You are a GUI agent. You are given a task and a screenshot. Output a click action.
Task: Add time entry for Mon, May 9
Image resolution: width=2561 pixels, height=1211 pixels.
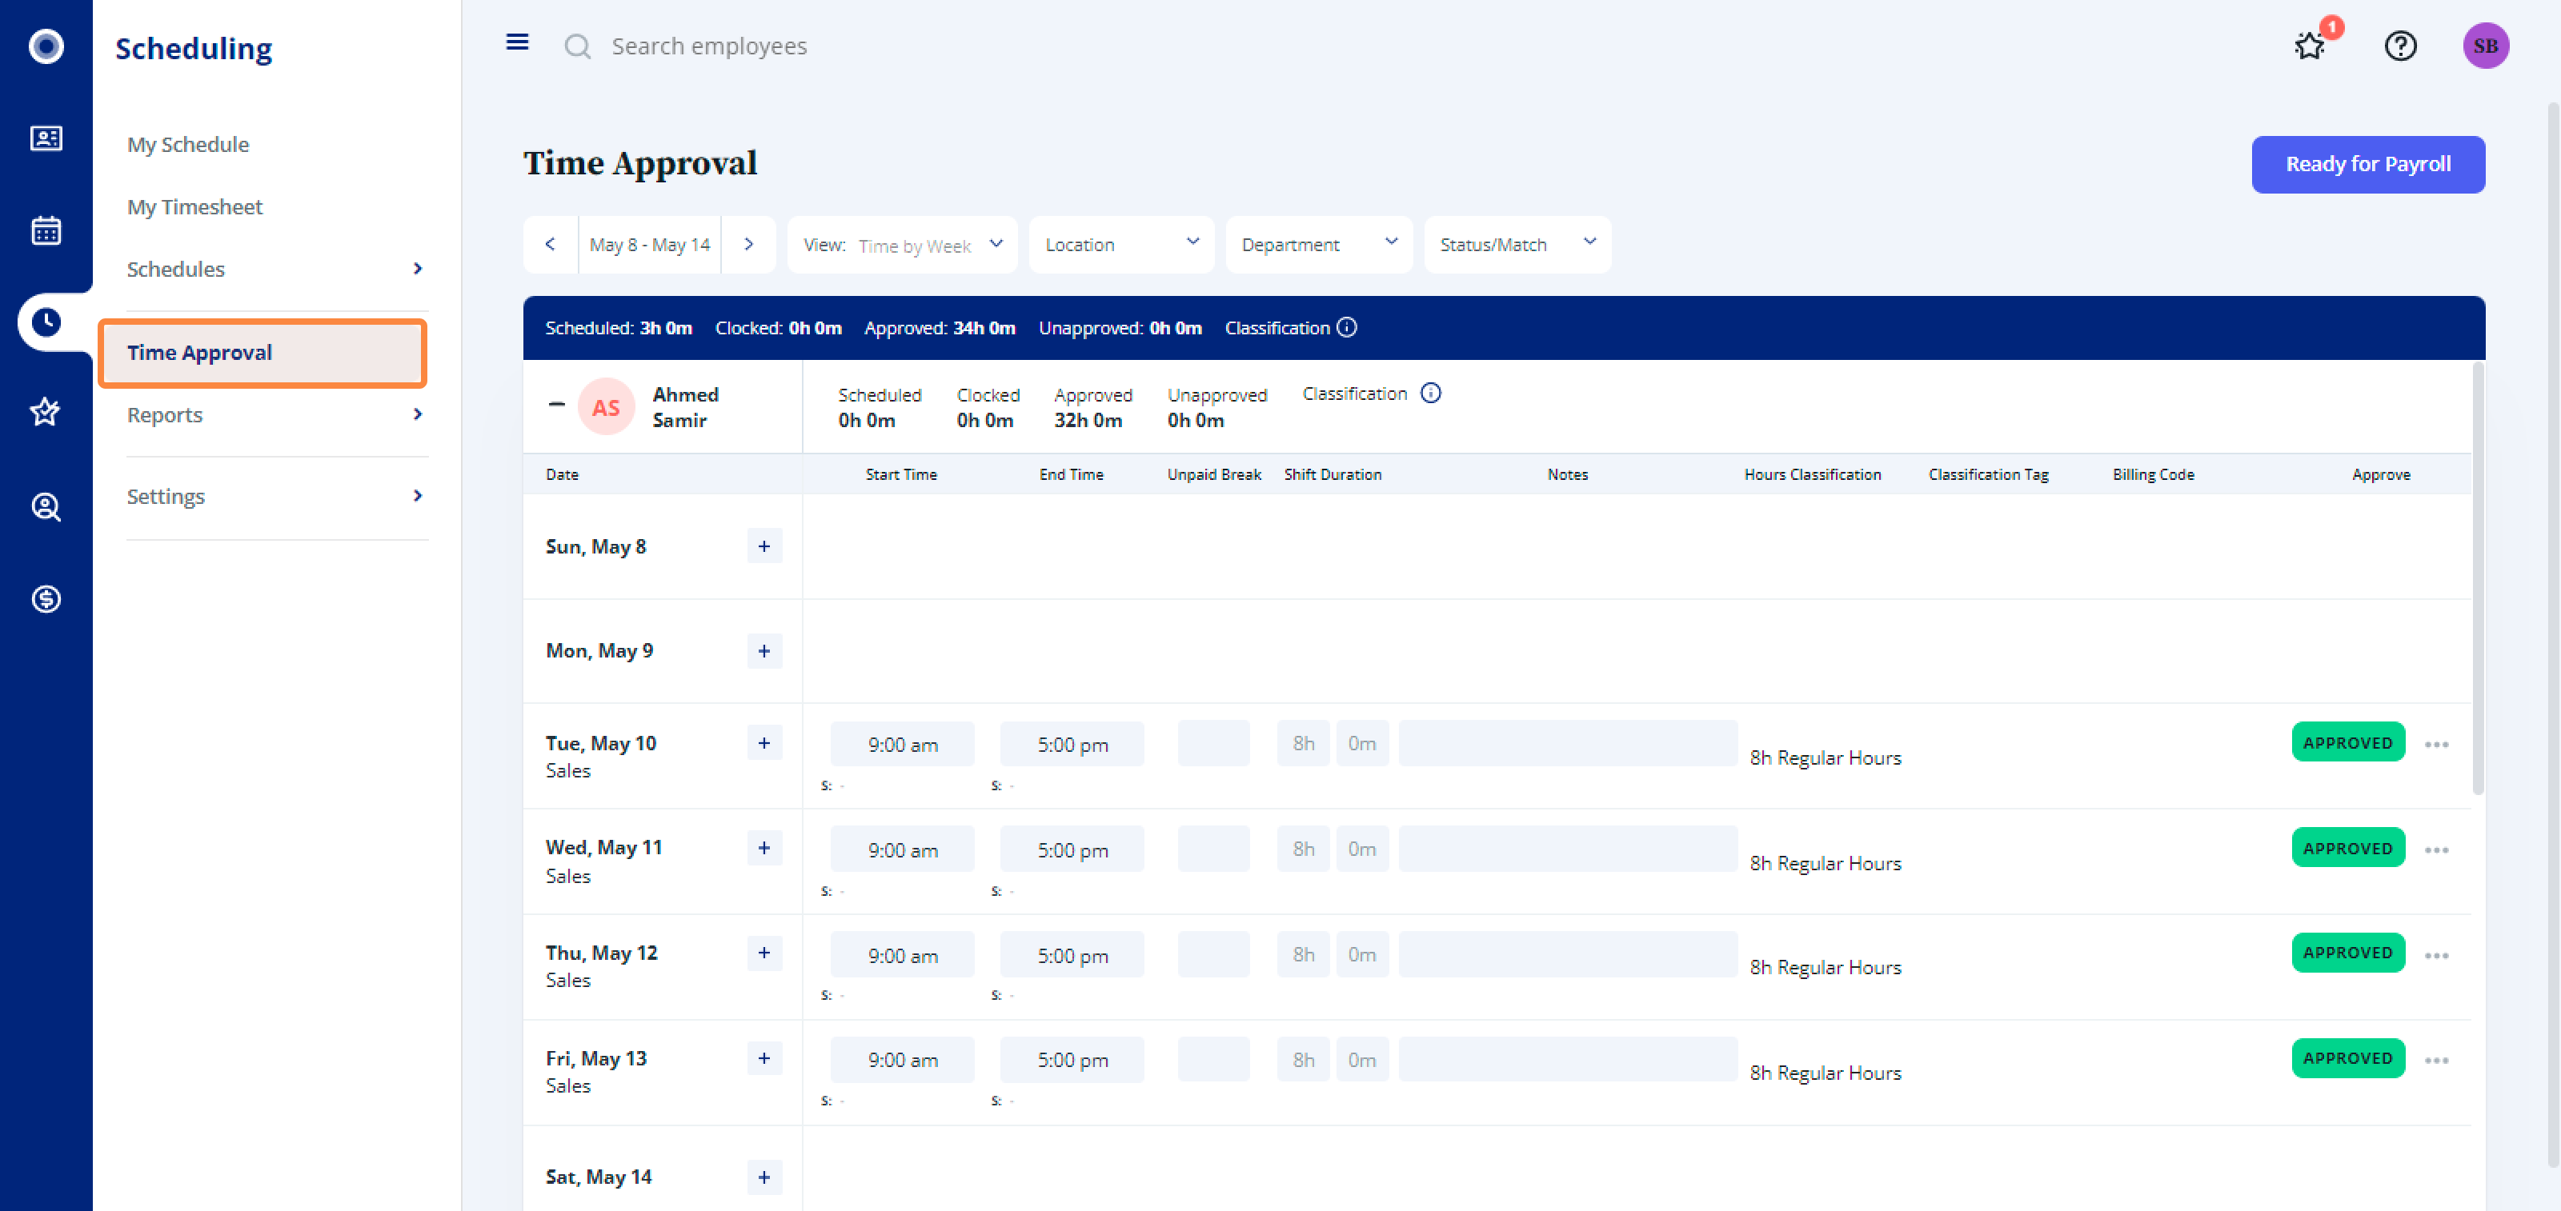[764, 651]
